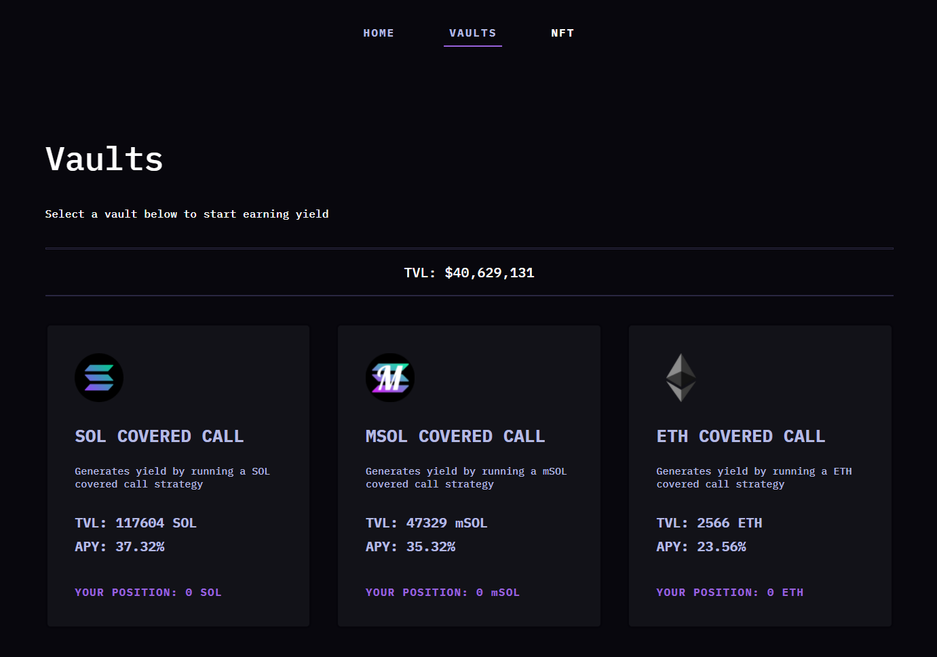This screenshot has width=937, height=657.
Task: Go to the NFT navigation tab
Action: (x=562, y=33)
